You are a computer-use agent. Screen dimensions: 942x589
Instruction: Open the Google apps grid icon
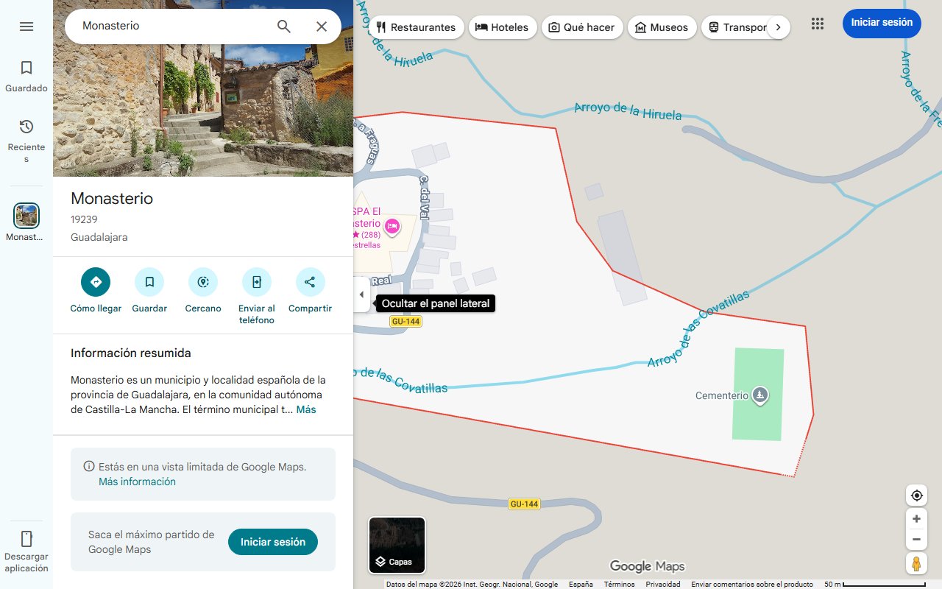(817, 23)
